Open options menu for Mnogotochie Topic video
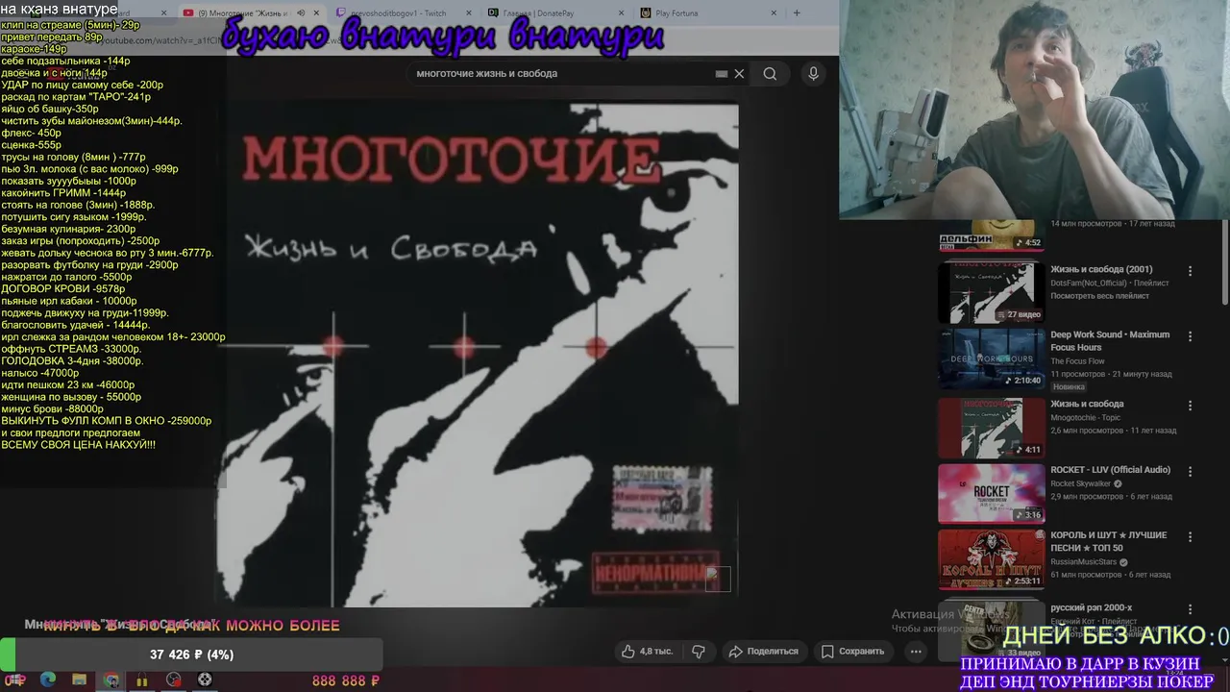This screenshot has height=692, width=1230. click(x=1190, y=406)
